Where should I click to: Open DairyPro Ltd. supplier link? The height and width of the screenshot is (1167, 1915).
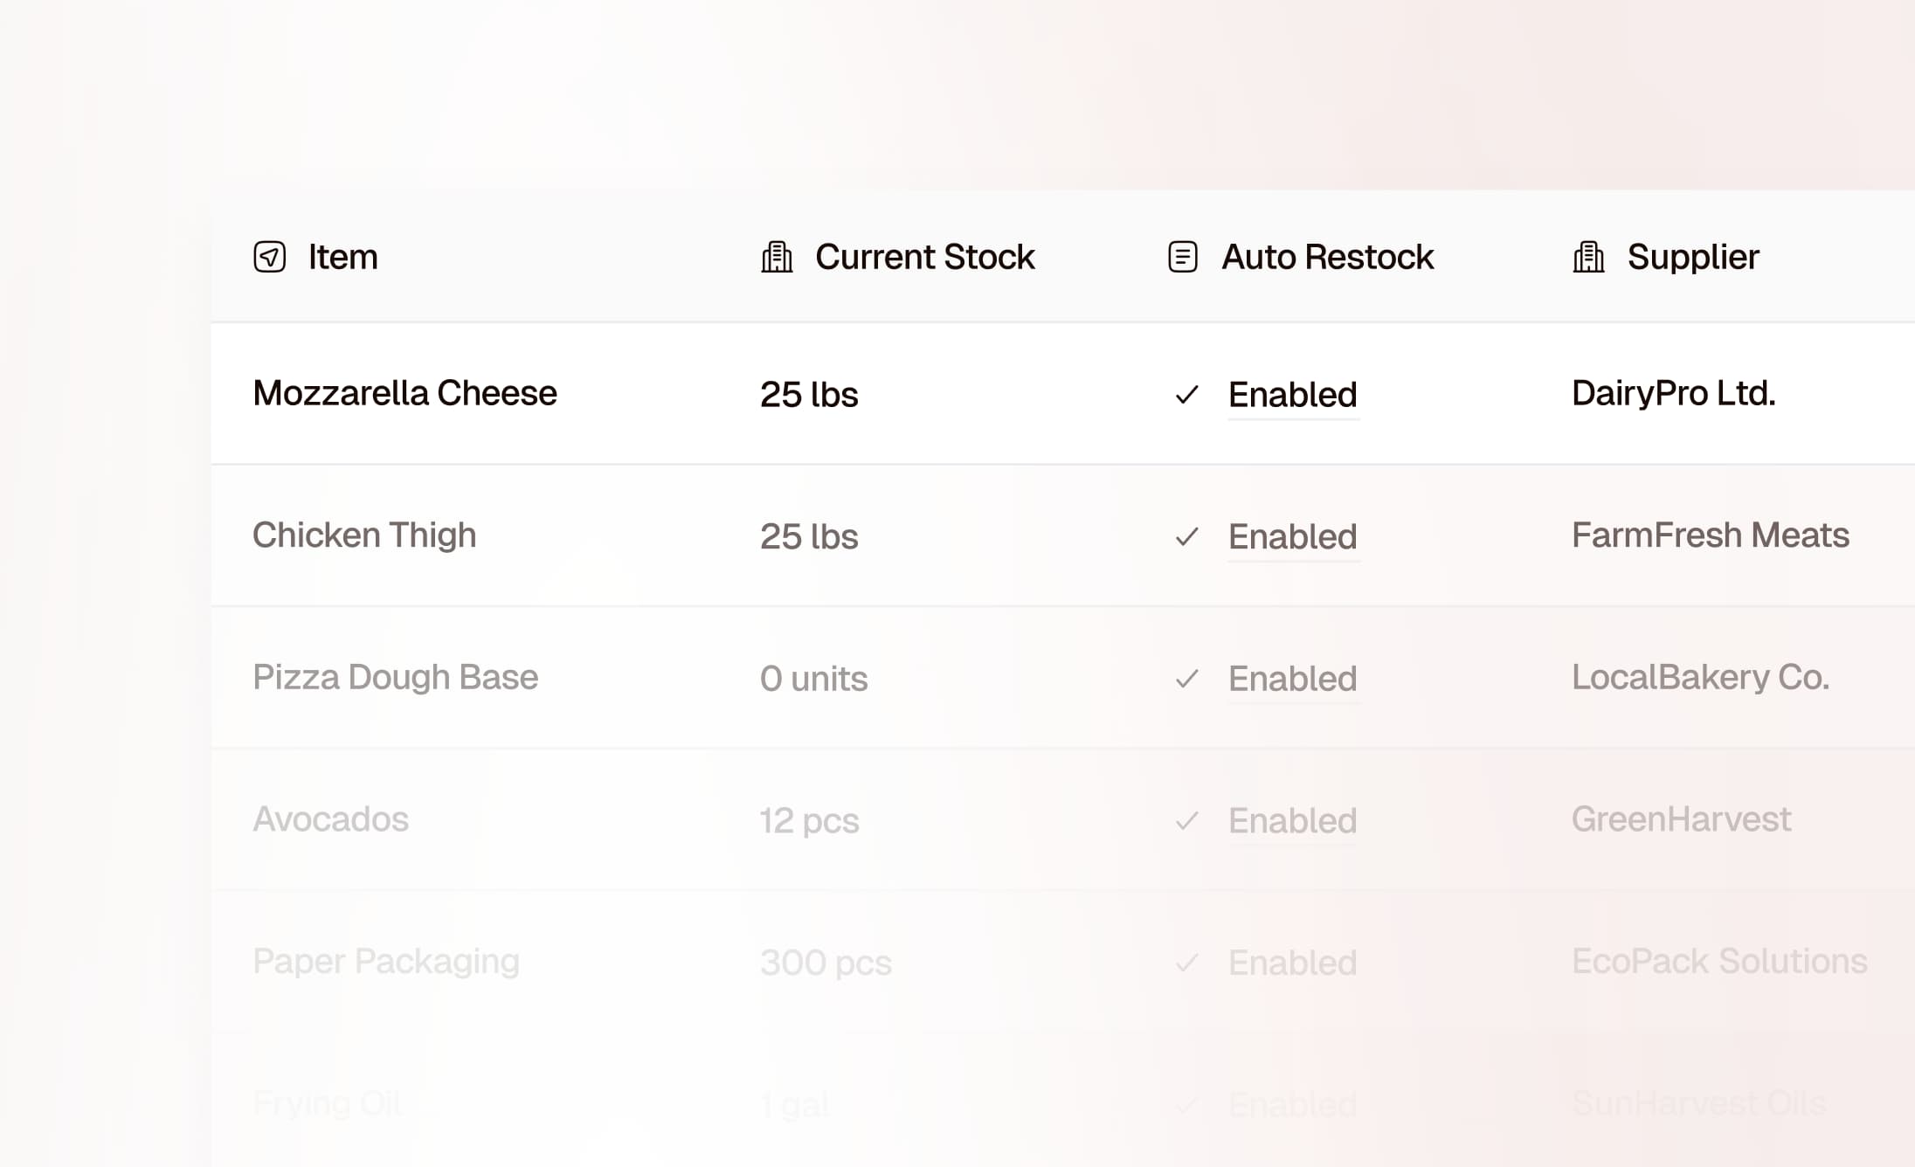click(1673, 393)
